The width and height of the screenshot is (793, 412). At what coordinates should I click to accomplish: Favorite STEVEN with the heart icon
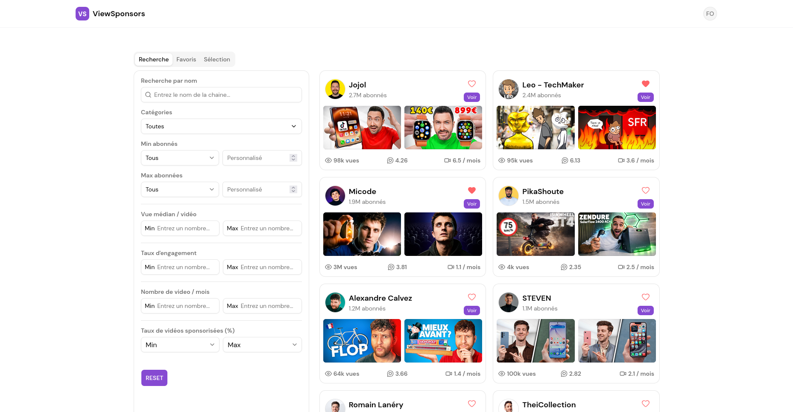(x=646, y=297)
